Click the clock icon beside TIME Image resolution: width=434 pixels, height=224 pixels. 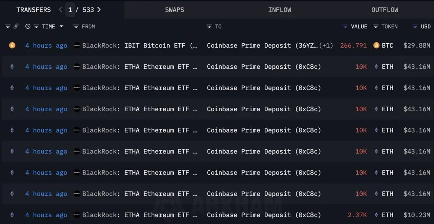click(x=28, y=26)
